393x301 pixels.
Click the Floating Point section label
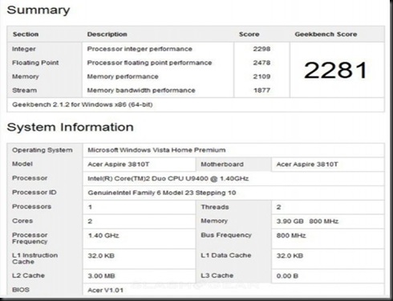[35, 63]
